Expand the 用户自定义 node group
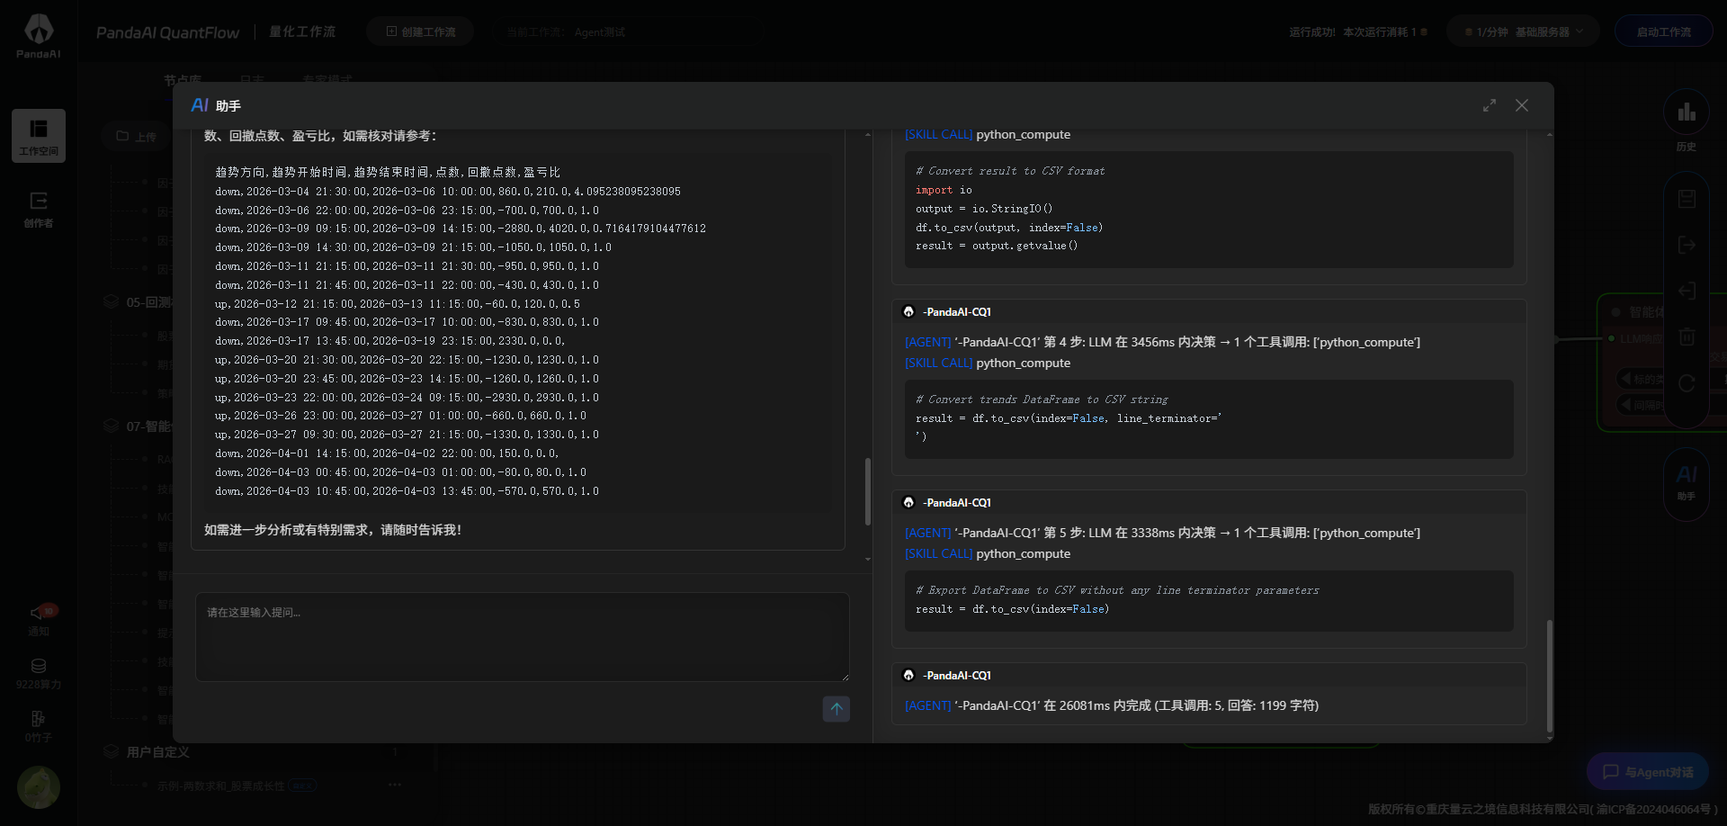The width and height of the screenshot is (1727, 826). click(x=158, y=752)
